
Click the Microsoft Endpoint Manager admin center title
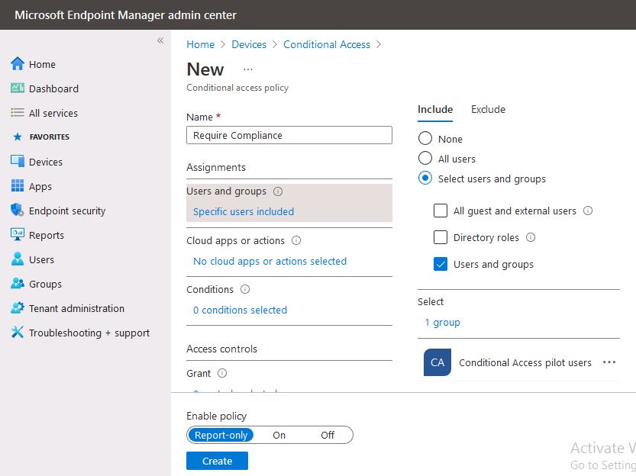click(126, 15)
